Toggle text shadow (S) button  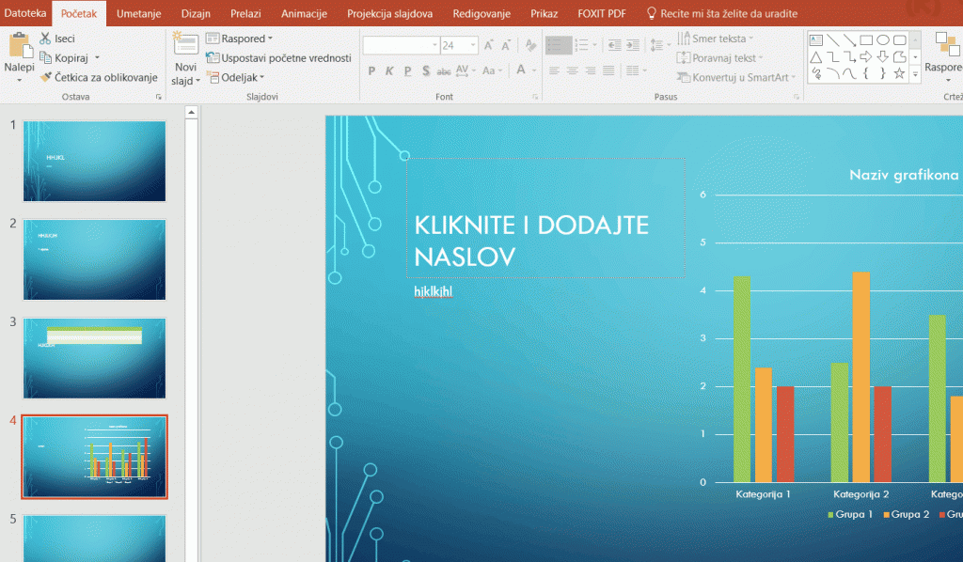(x=426, y=71)
